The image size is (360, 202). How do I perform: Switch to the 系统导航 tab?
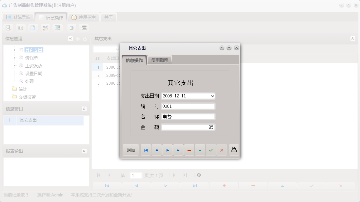coord(19,17)
